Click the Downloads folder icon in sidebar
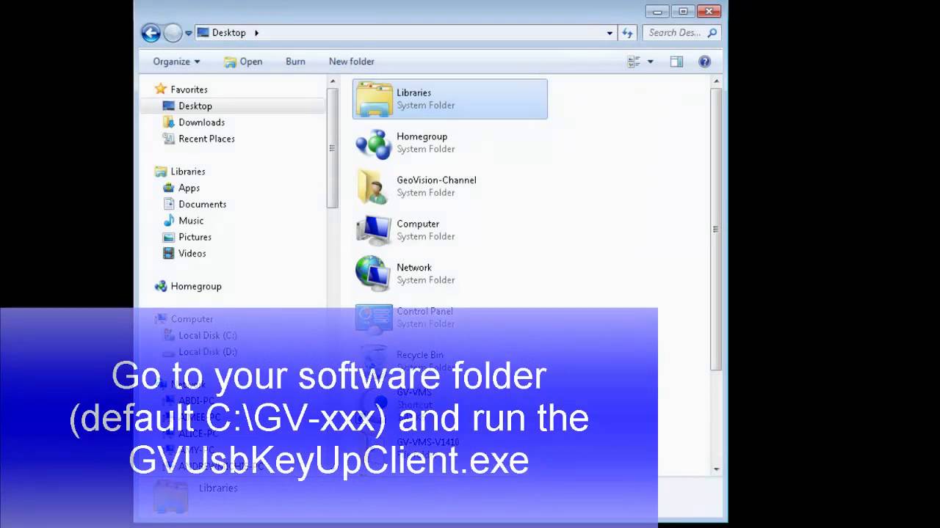The height and width of the screenshot is (528, 940). tap(169, 122)
